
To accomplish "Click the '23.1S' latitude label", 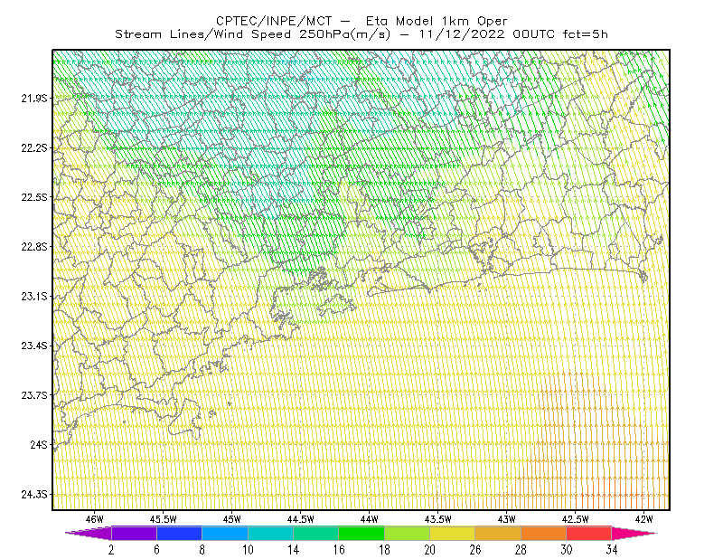I will click(x=33, y=296).
